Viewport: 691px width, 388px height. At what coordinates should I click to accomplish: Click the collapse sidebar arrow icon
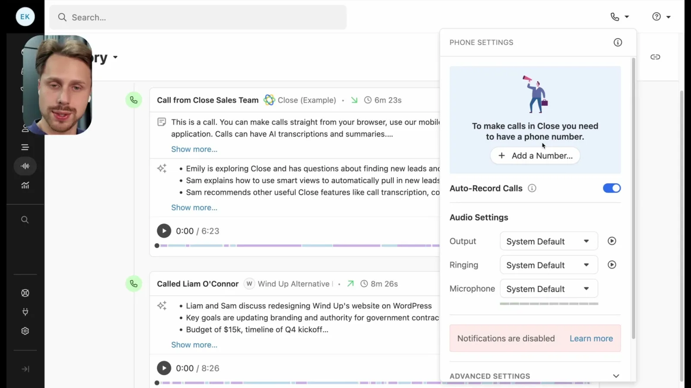(x=25, y=369)
